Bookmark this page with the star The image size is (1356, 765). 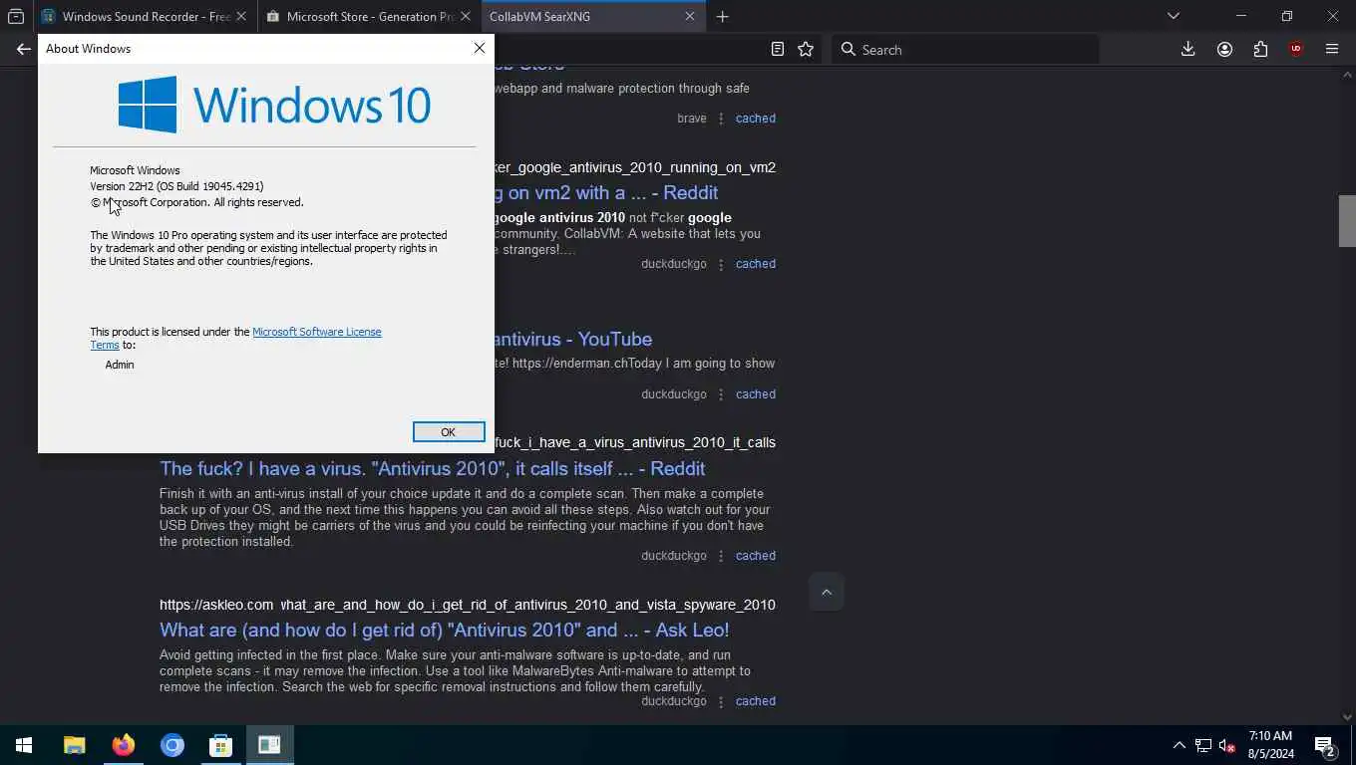pyautogui.click(x=806, y=49)
